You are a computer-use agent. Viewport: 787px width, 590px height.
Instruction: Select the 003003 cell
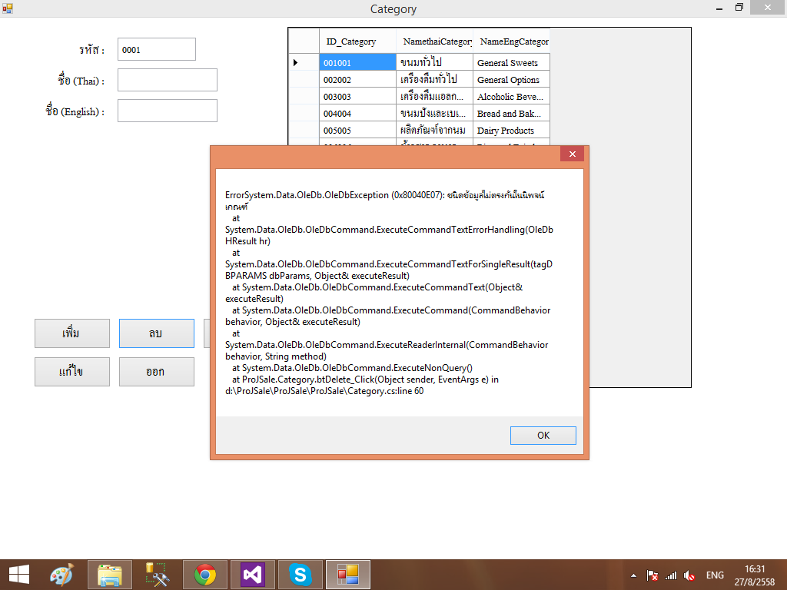coord(357,96)
